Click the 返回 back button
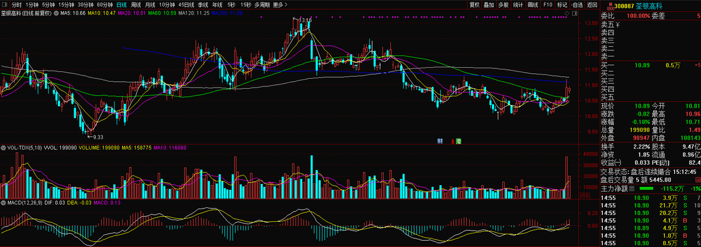The image size is (701, 247). point(591,5)
